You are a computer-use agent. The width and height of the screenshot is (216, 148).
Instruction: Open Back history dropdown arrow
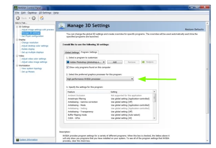point(30,18)
